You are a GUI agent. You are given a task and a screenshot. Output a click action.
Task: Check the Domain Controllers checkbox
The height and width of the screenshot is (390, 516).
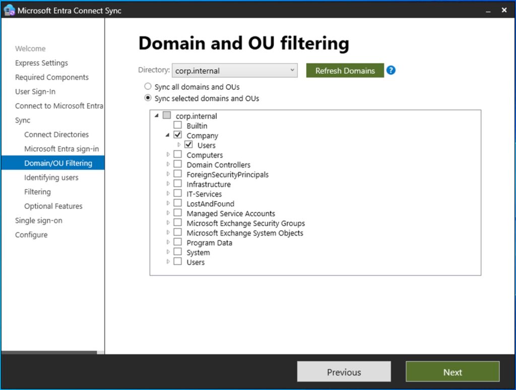pyautogui.click(x=177, y=164)
